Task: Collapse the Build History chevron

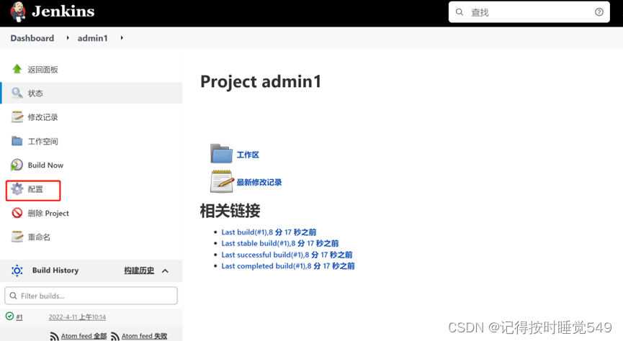Action: 165,270
